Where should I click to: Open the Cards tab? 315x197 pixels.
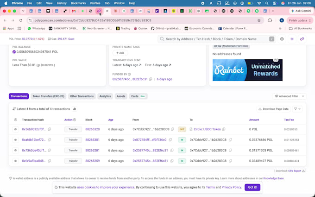click(x=138, y=96)
